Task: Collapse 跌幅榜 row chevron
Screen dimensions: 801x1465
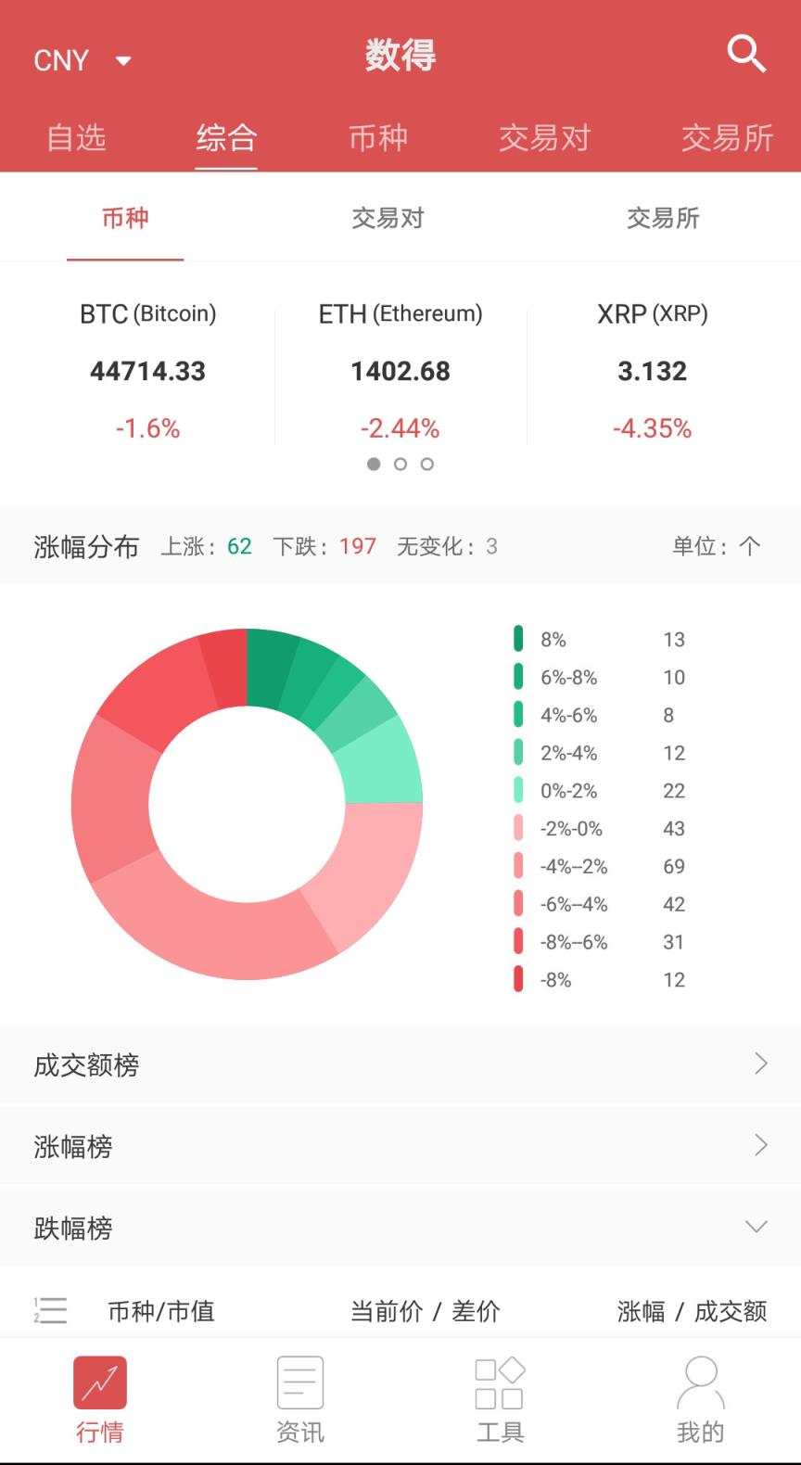Action: pyautogui.click(x=756, y=1227)
